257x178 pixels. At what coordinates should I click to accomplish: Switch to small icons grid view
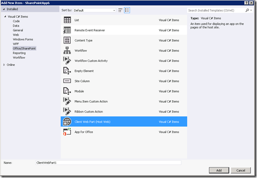tap(120, 10)
